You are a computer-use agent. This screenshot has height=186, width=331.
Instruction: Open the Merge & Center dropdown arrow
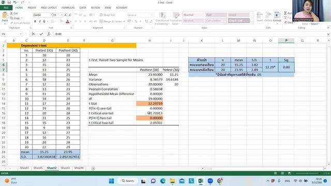pos(124,21)
